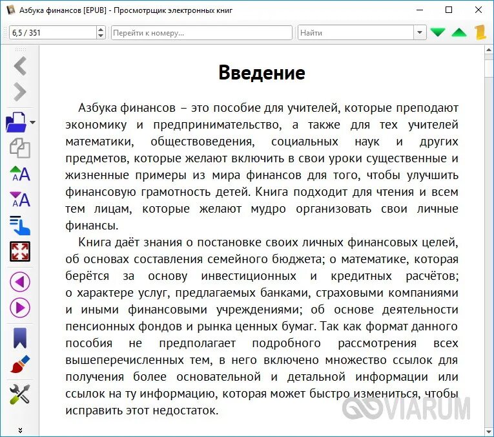
Task: Click the app icon in the title bar
Action: pos(11,10)
